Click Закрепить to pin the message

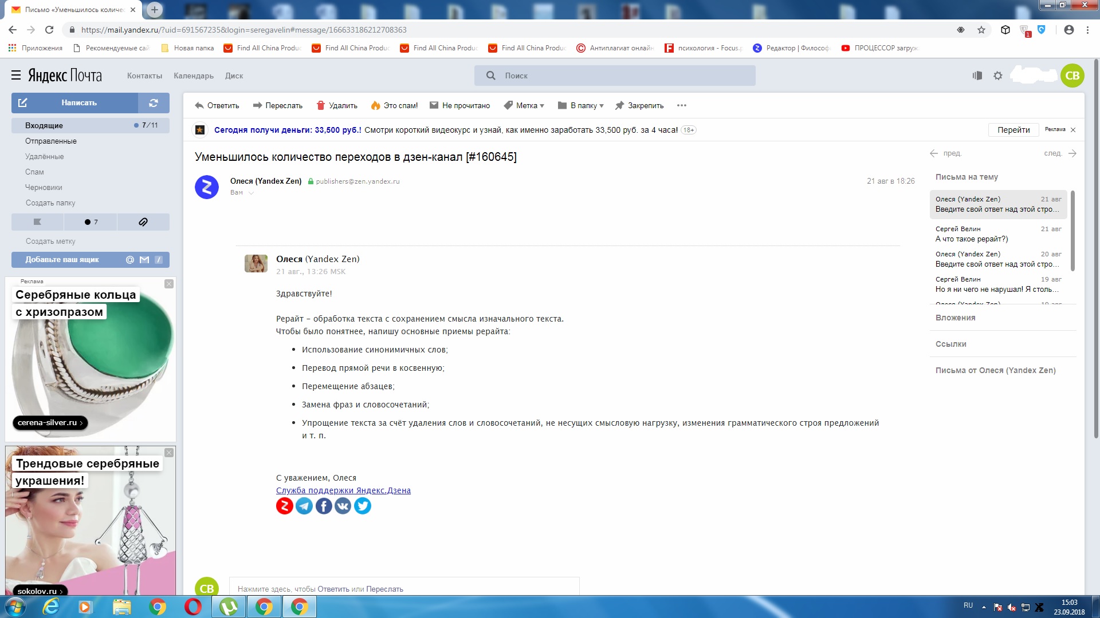click(639, 105)
